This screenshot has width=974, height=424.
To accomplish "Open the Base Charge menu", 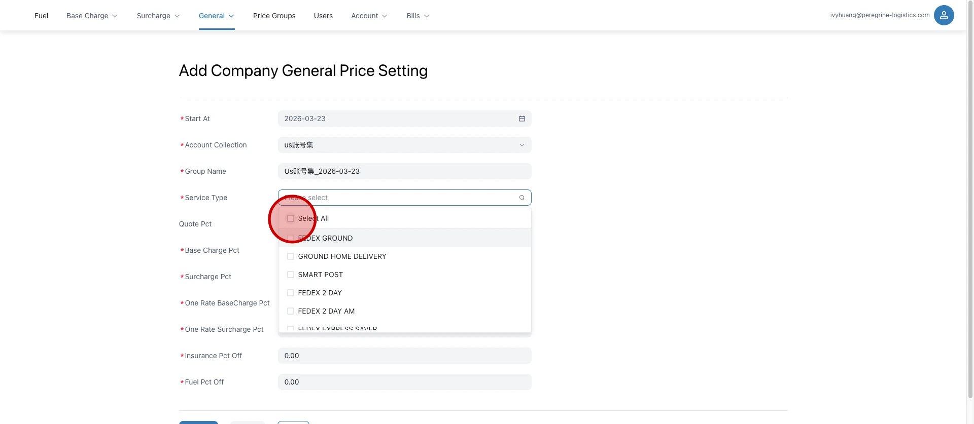I will [92, 16].
